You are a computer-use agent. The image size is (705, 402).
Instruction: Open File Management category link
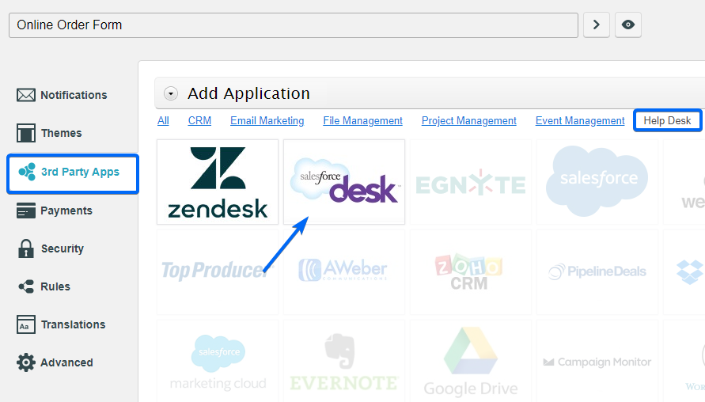pos(362,120)
